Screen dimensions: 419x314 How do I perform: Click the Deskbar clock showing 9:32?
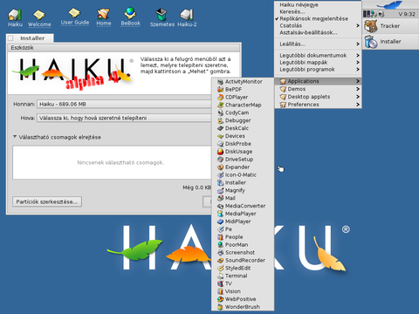(x=407, y=14)
